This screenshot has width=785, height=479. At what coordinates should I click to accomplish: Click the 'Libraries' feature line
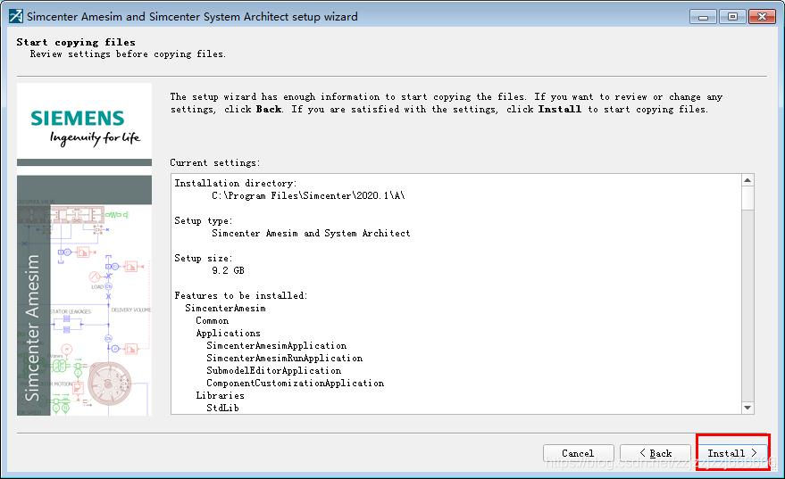(220, 395)
